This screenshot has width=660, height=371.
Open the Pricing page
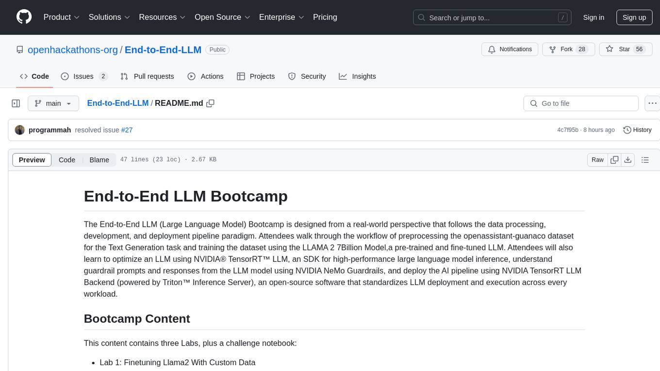325,17
